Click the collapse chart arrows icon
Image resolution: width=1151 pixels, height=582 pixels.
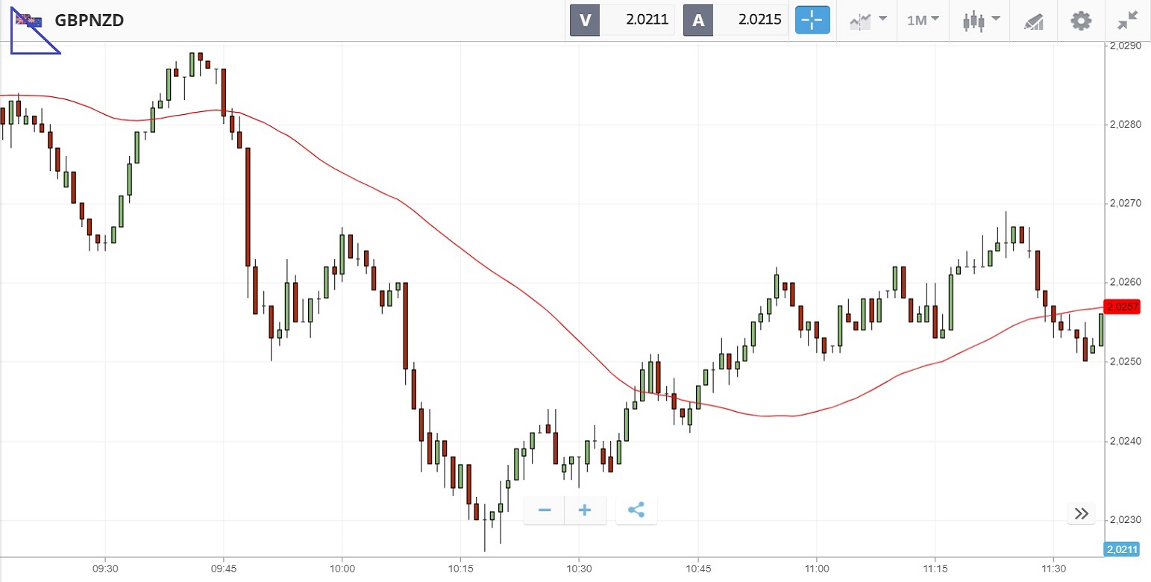coord(1128,20)
